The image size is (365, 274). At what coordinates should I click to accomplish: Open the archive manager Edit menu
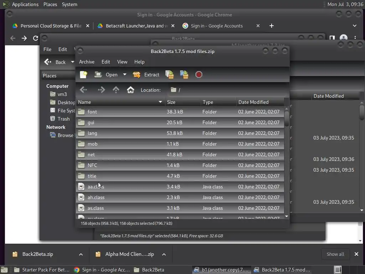tap(106, 62)
